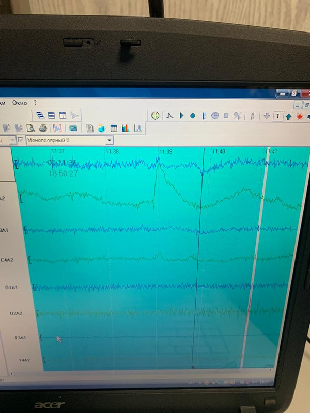Screen dimensions: 310x413
Task: Click the tile windows vertically icon
Action: point(63,115)
